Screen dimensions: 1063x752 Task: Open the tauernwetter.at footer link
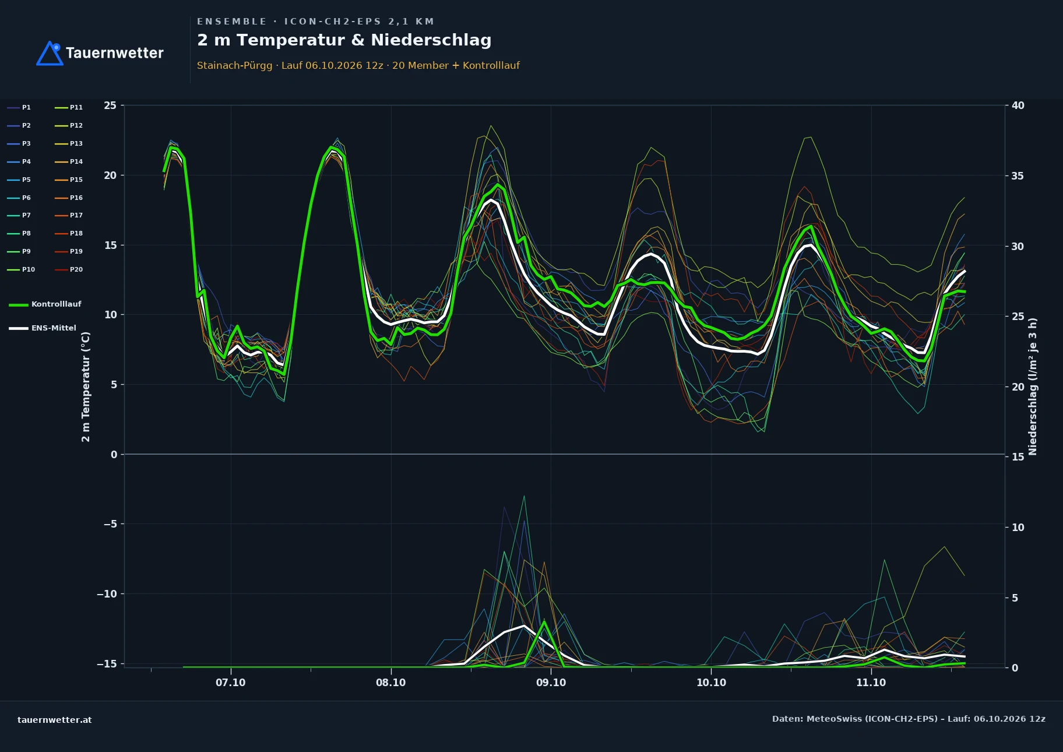55,720
